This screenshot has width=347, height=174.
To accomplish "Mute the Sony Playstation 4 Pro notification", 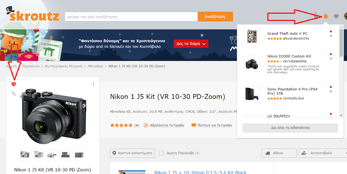I will [x=331, y=92].
